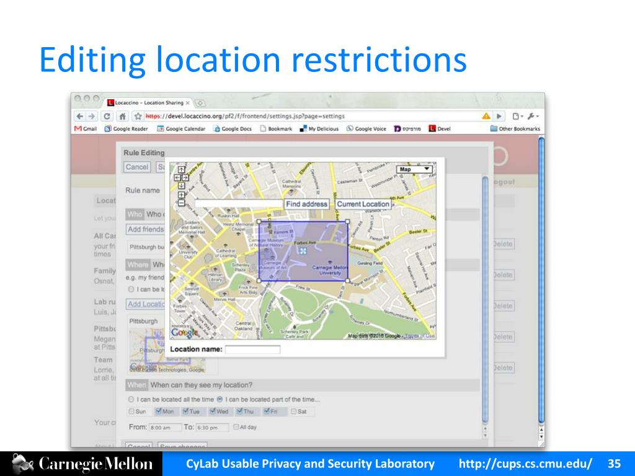Click the From time field 8:00 am

[165, 428]
